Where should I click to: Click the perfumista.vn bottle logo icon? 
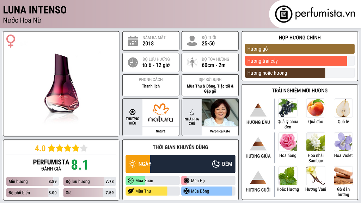click(283, 14)
